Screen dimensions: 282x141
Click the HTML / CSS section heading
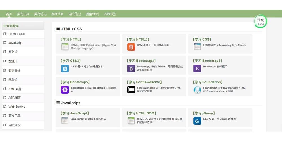coord(71,29)
